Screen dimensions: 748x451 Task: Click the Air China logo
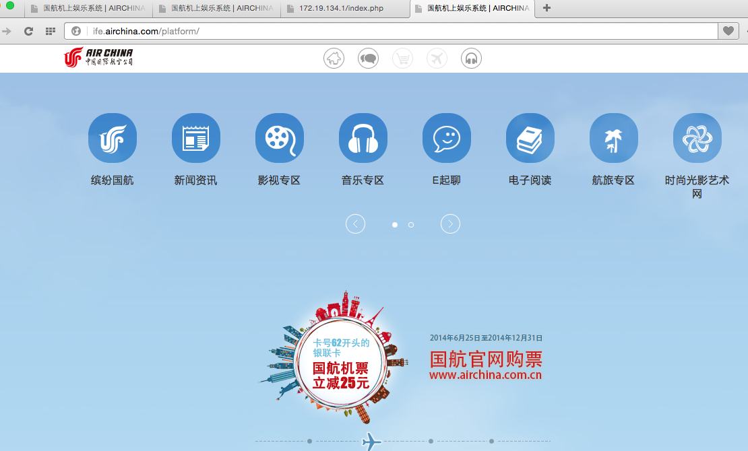(x=98, y=57)
